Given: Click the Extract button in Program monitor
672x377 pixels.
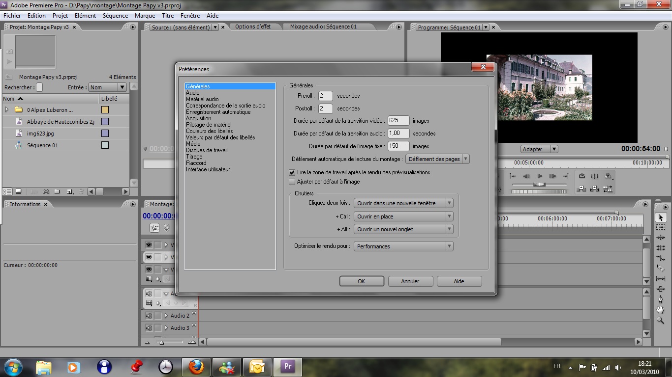Looking at the screenshot, I should pyautogui.click(x=595, y=188).
